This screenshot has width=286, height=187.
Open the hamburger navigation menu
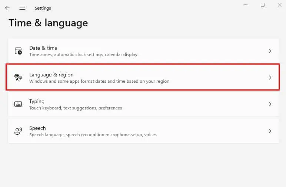coord(22,8)
